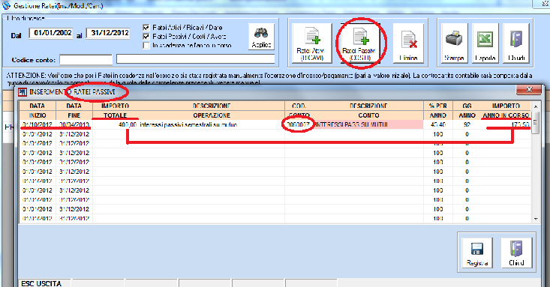Image resolution: width=550 pixels, height=287 pixels.
Task: Click the IMPORTO TOTALE column header
Action: click(x=115, y=110)
